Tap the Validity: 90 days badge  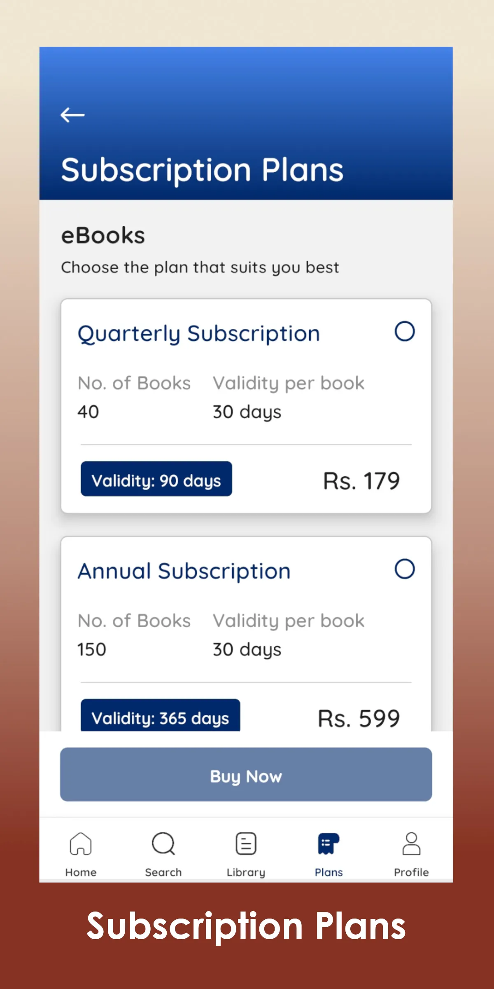[x=157, y=480]
